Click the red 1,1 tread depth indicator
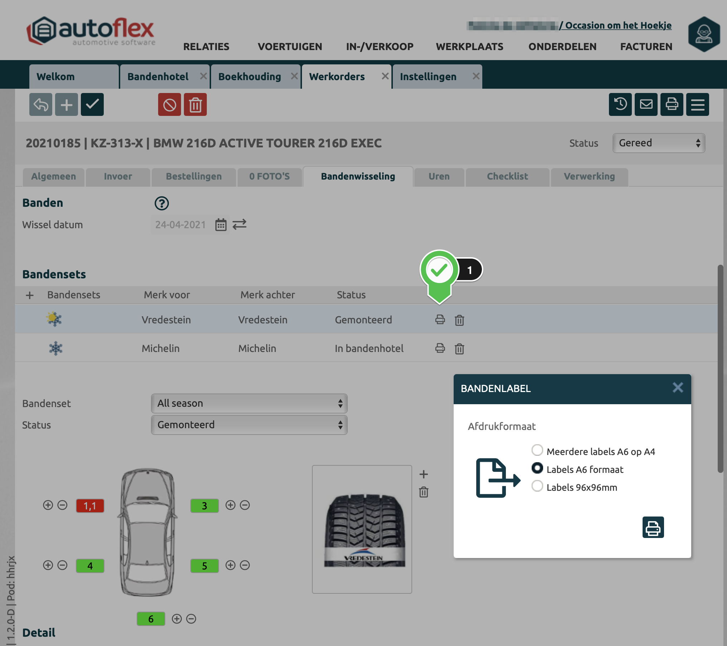The height and width of the screenshot is (646, 727). (90, 506)
